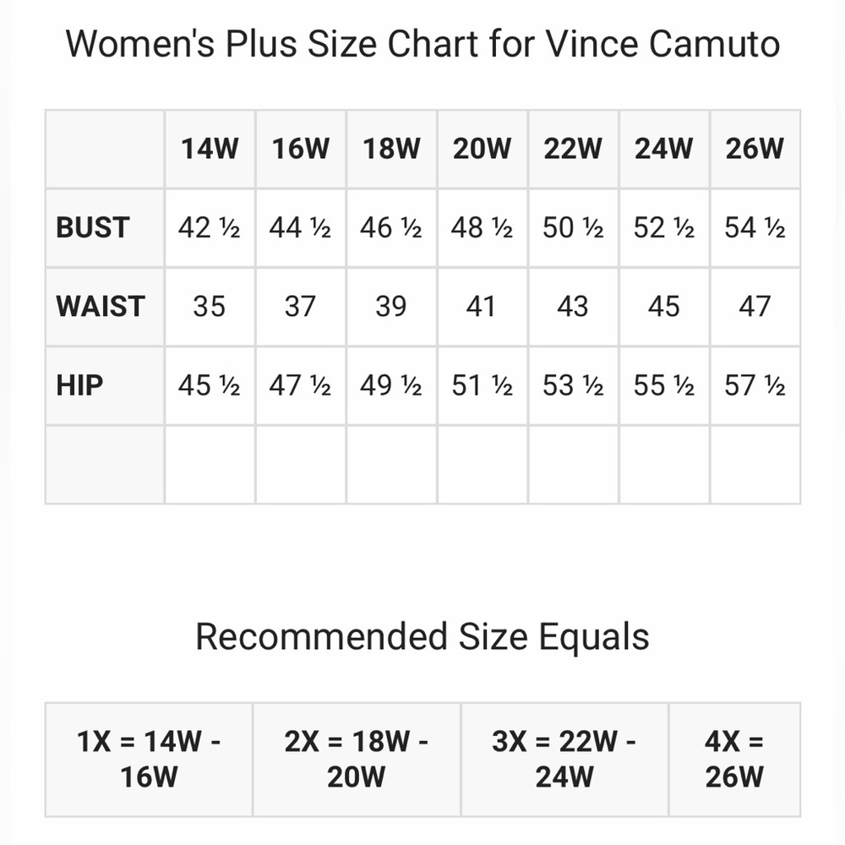Click waist measurement 35 cell
The width and height of the screenshot is (845, 845).
[209, 306]
